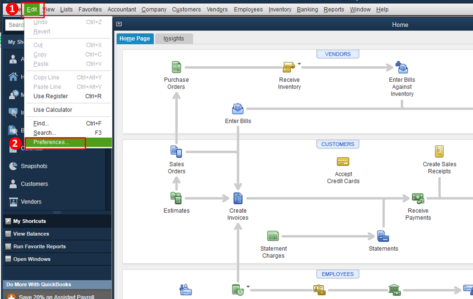Viewport: 473px width, 299px height.
Task: Open Create Sales Receipts icon
Action: (x=439, y=152)
